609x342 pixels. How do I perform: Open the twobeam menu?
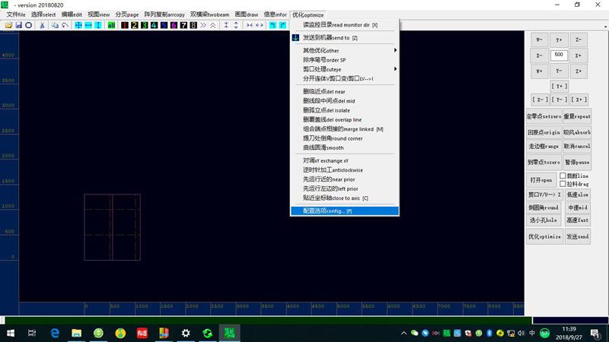tap(210, 14)
